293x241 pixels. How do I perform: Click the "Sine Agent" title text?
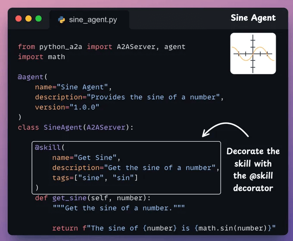(x=253, y=18)
